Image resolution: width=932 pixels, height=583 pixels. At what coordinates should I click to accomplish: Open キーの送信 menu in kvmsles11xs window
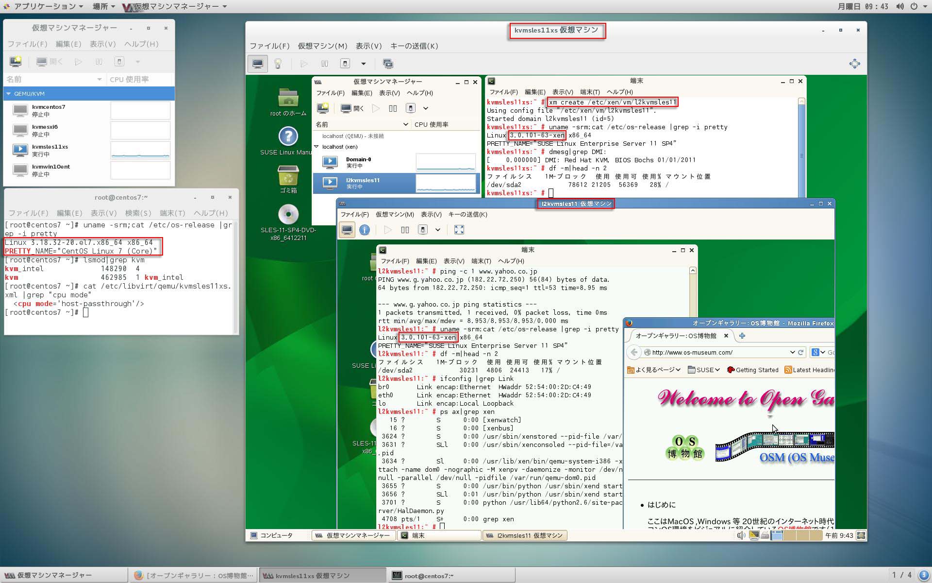point(414,46)
